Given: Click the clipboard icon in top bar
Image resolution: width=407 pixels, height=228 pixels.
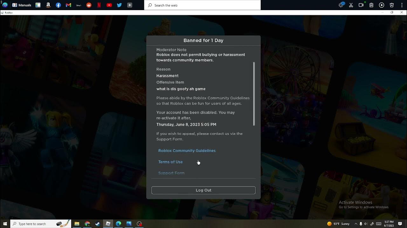Looking at the screenshot, I should click(x=371, y=5).
